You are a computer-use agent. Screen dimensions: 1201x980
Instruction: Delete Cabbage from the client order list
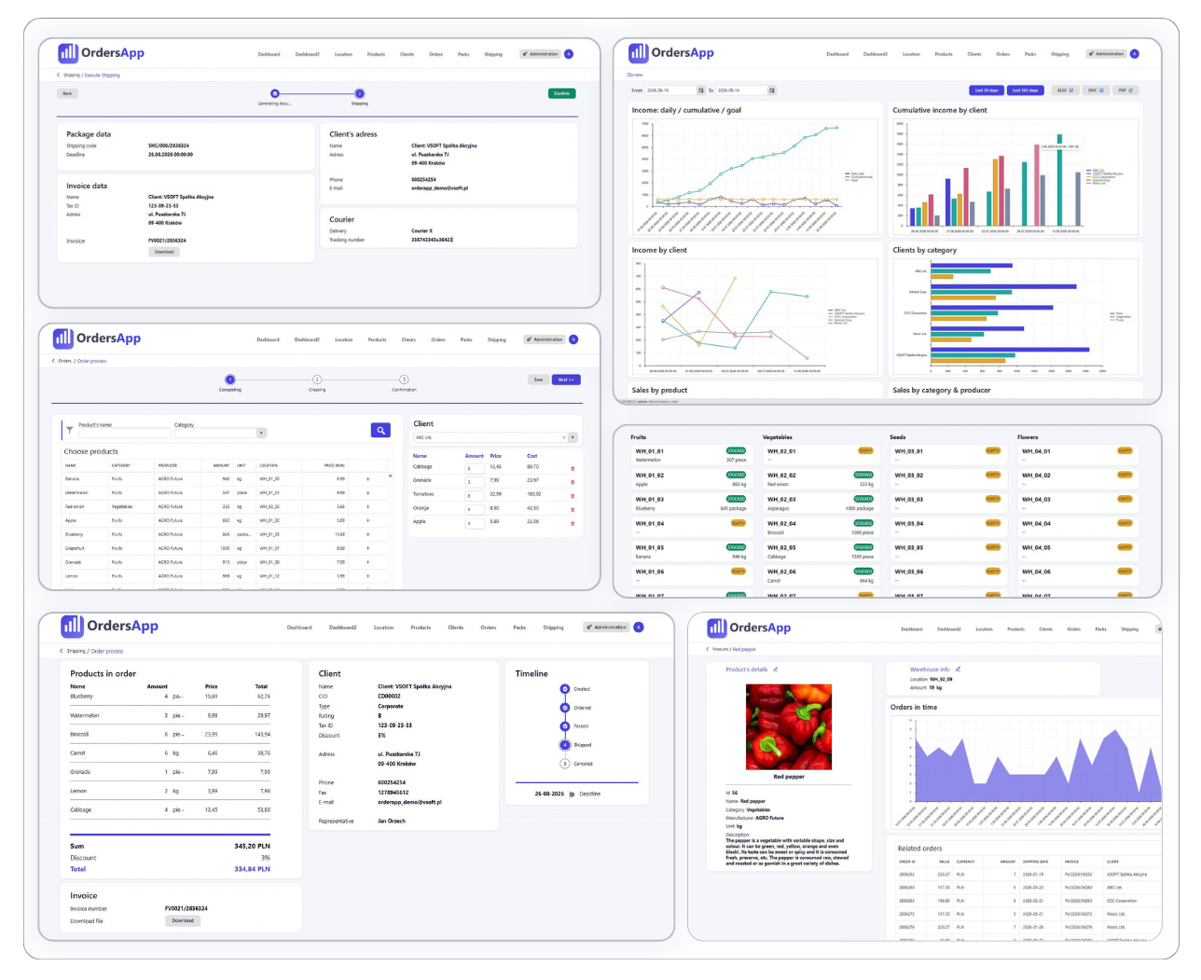click(573, 468)
